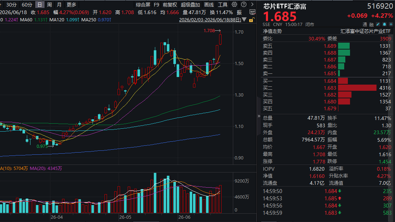Open the date range dropdown triangle
The width and height of the screenshot is (395, 222).
pyautogui.click(x=244, y=20)
